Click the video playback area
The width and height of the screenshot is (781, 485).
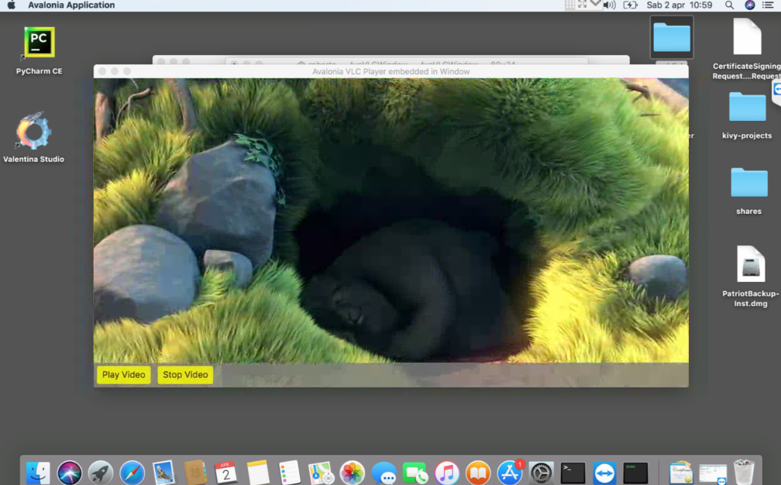point(391,220)
